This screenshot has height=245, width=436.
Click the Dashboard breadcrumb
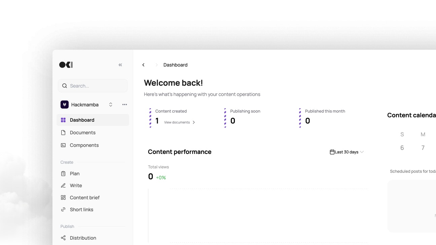(176, 65)
